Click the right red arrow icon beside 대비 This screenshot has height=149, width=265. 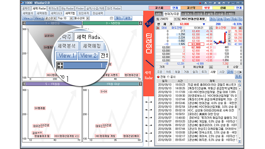tap(240, 28)
